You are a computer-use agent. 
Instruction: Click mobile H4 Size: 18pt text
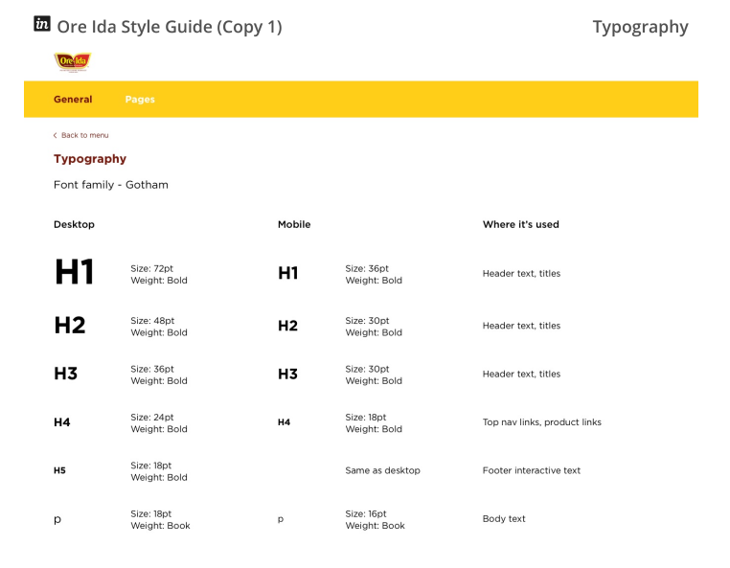point(365,418)
